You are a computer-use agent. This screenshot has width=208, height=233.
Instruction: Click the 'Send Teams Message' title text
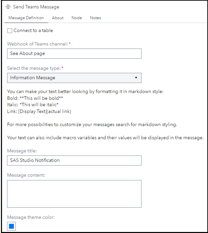coord(36,7)
